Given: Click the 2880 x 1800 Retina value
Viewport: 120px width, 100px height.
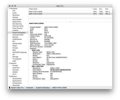Looking at the screenshot, I should click(x=53, y=54).
